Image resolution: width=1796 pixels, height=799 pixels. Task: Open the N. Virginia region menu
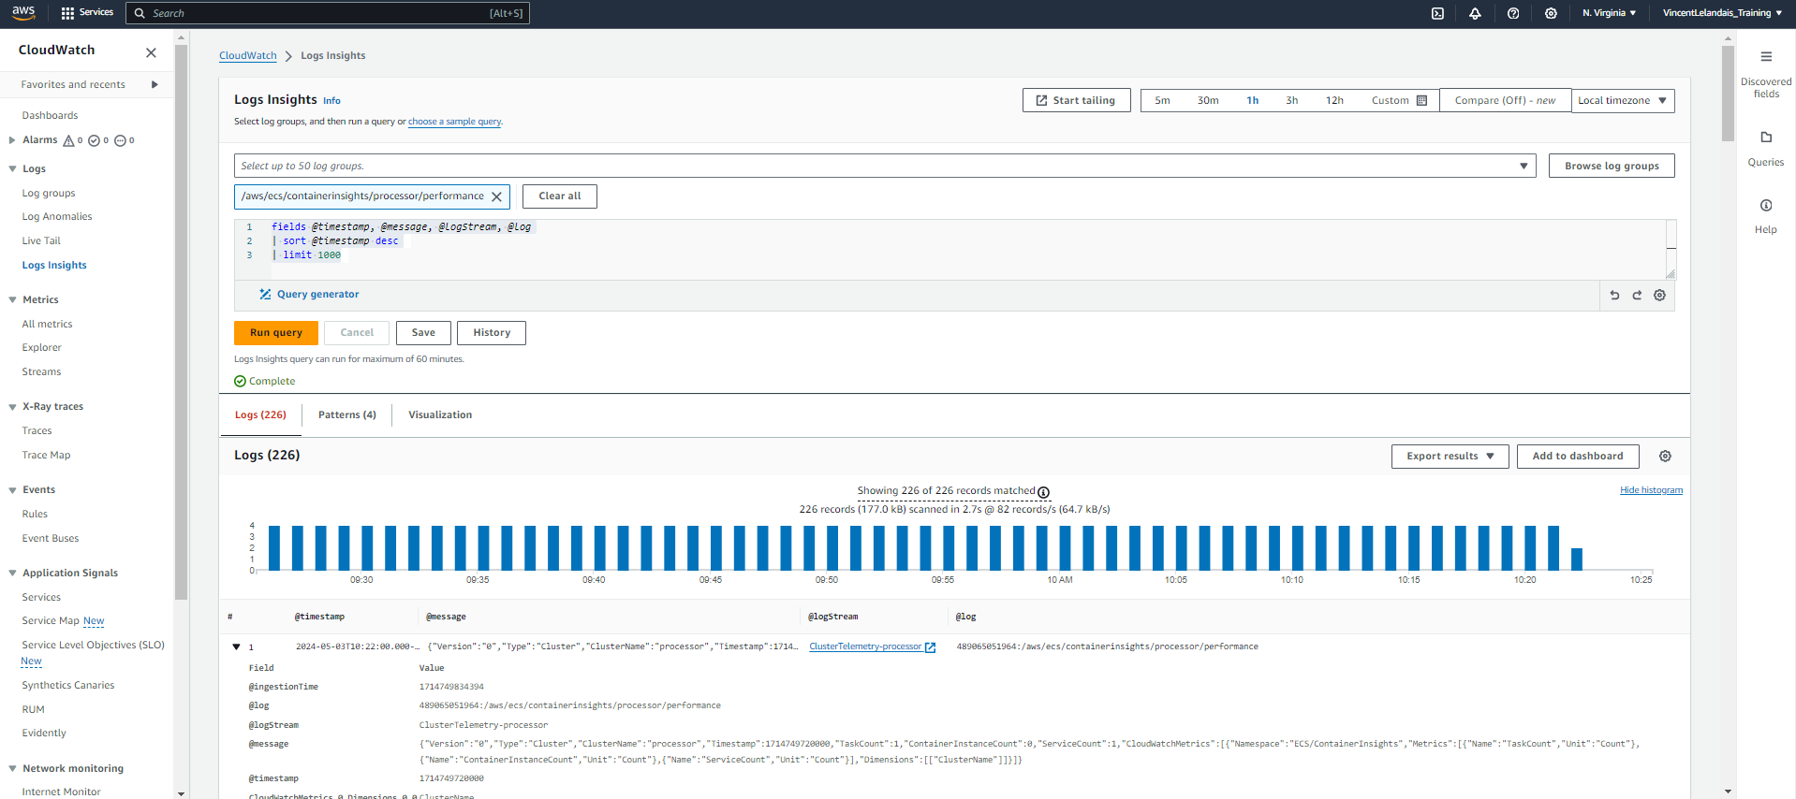click(1609, 13)
